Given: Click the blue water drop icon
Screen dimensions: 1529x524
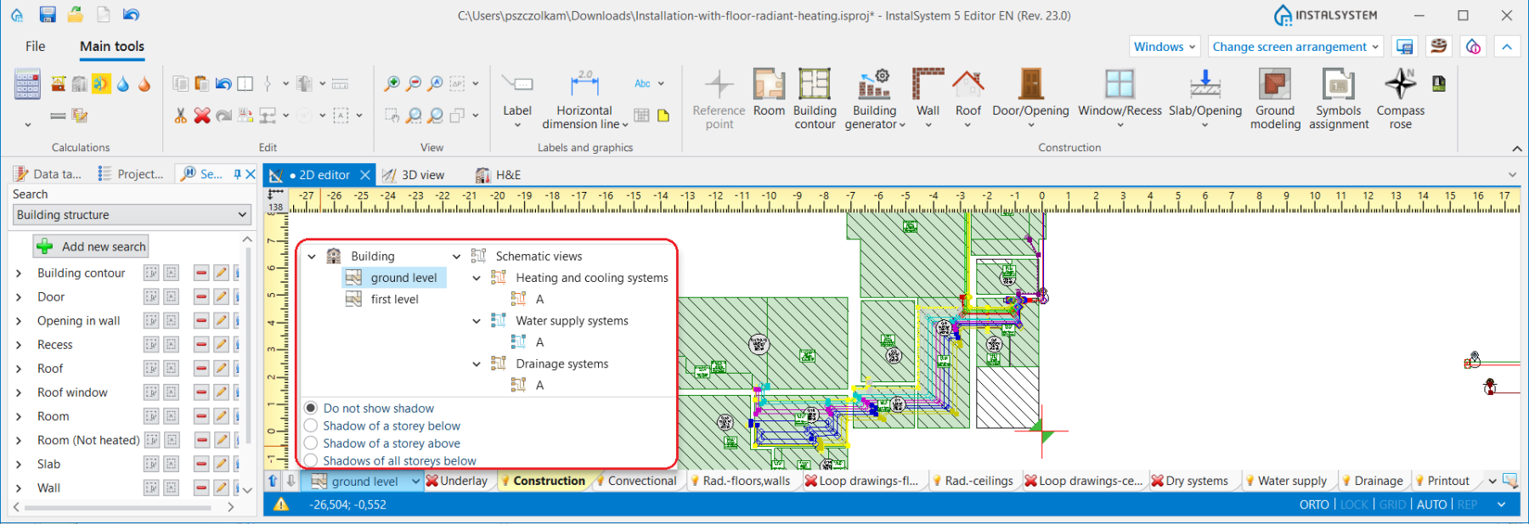Looking at the screenshot, I should tap(123, 83).
